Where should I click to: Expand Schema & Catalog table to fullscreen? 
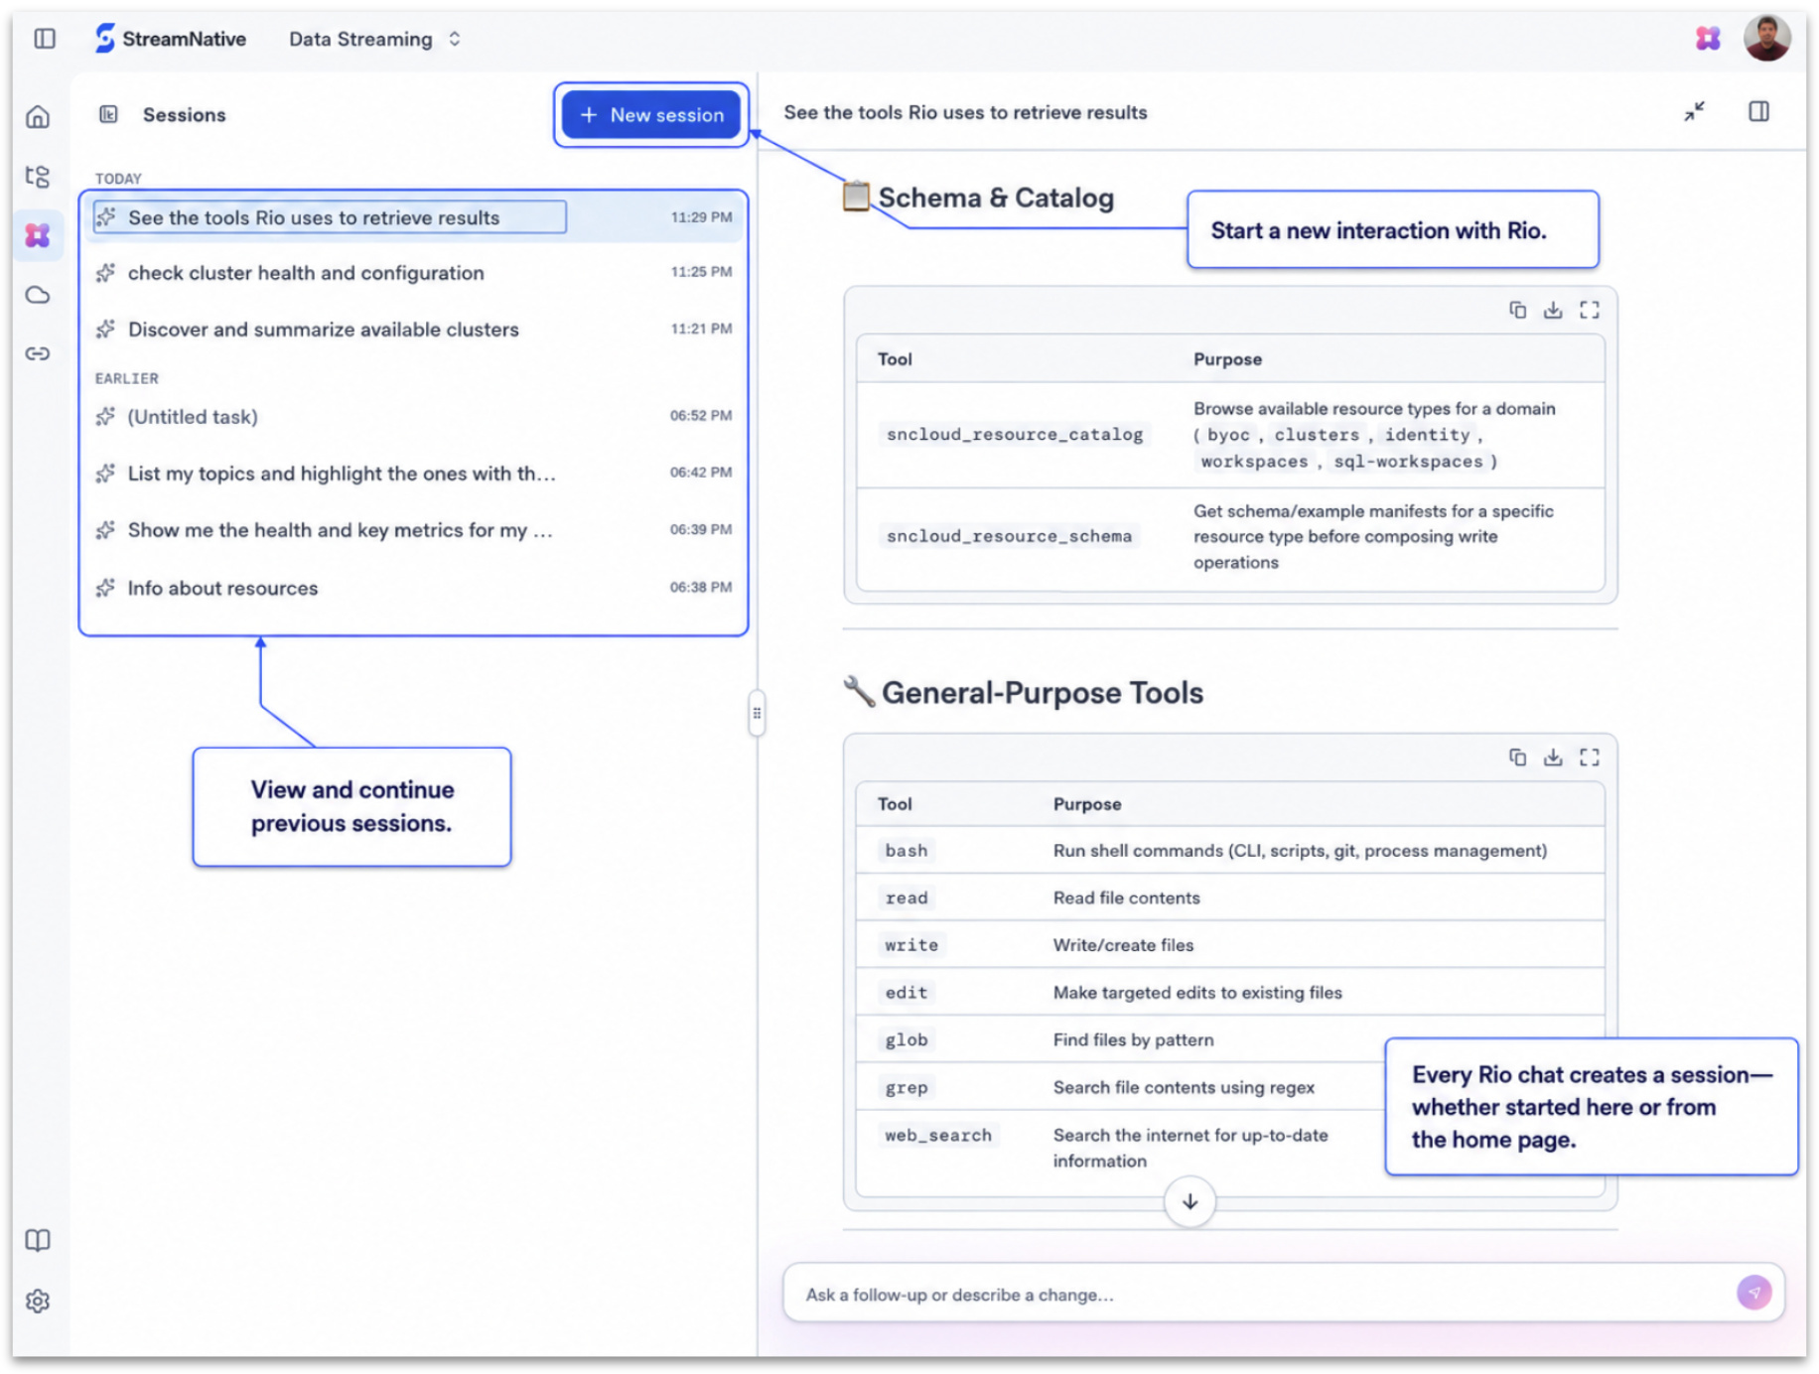[x=1590, y=311]
